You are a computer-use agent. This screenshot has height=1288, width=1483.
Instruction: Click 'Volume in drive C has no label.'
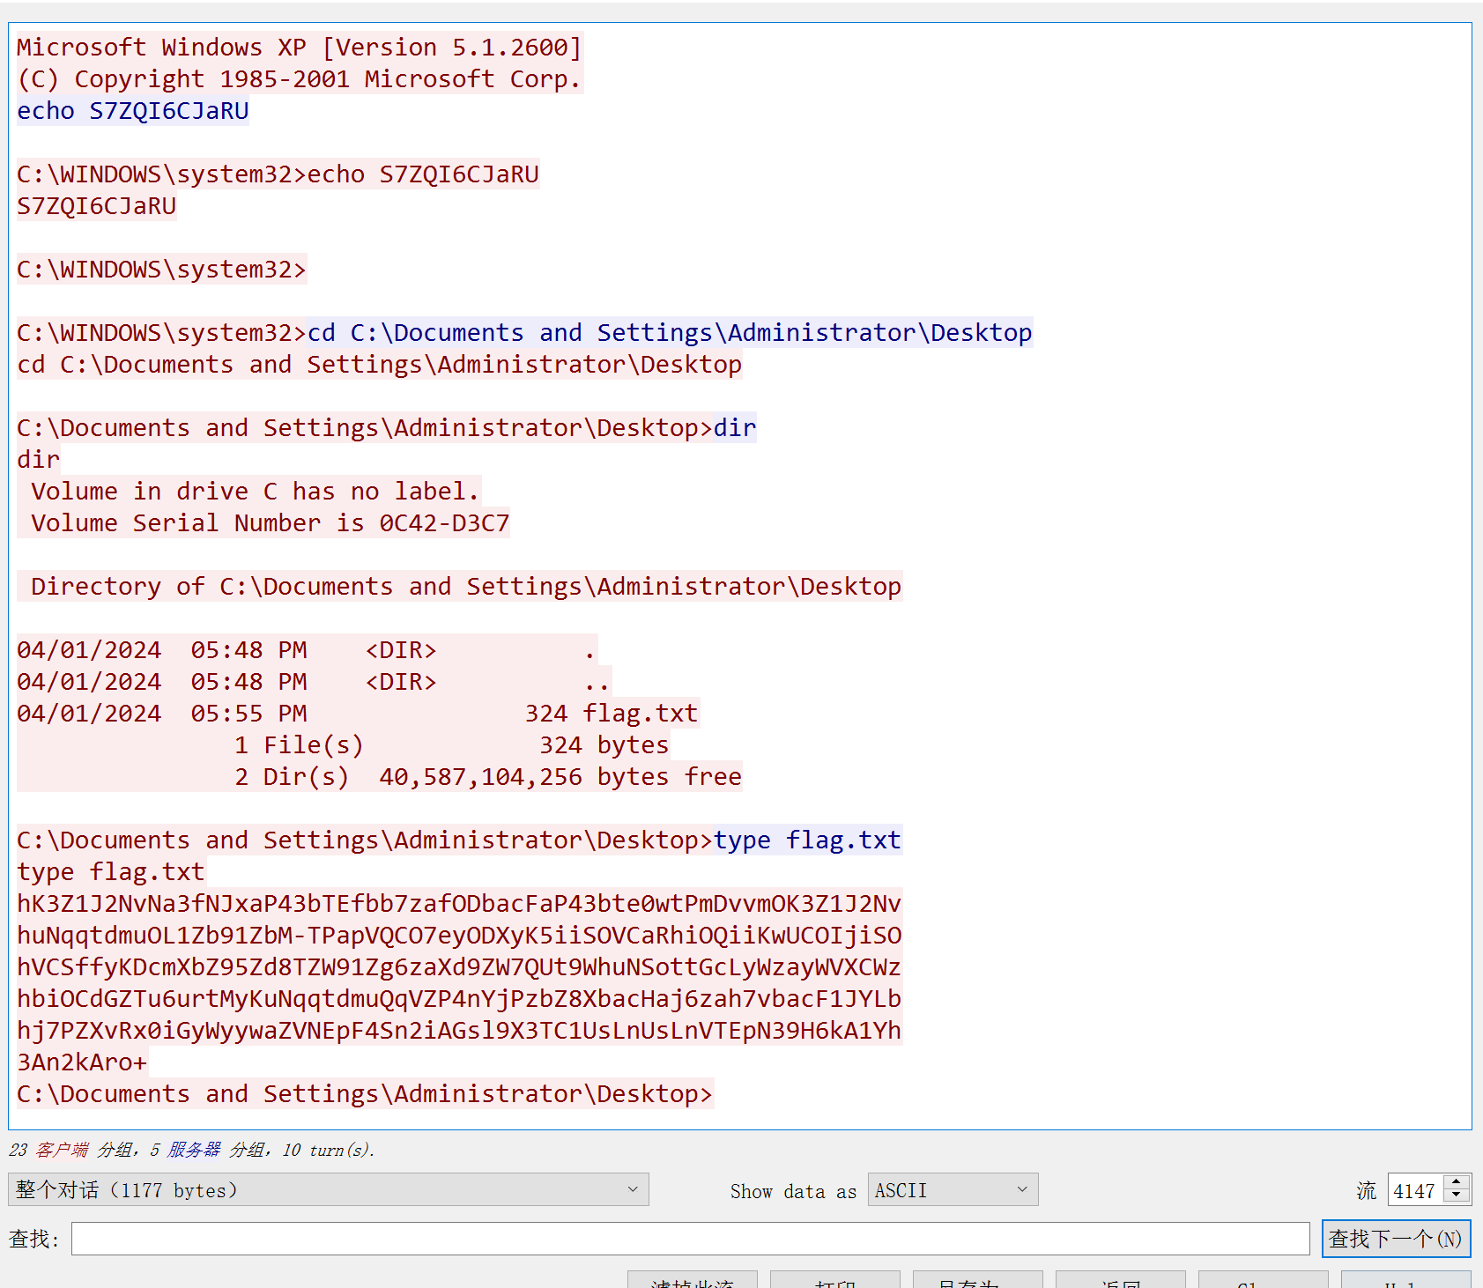[256, 491]
